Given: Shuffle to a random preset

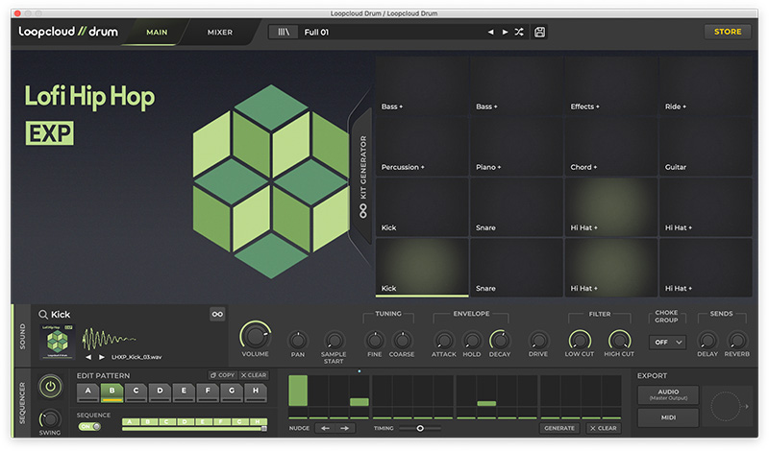Looking at the screenshot, I should 519,32.
